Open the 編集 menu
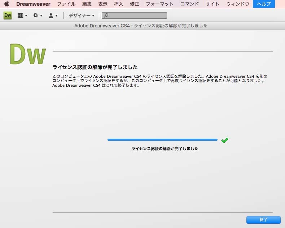Screen dimensions: 285x228 (87, 4)
